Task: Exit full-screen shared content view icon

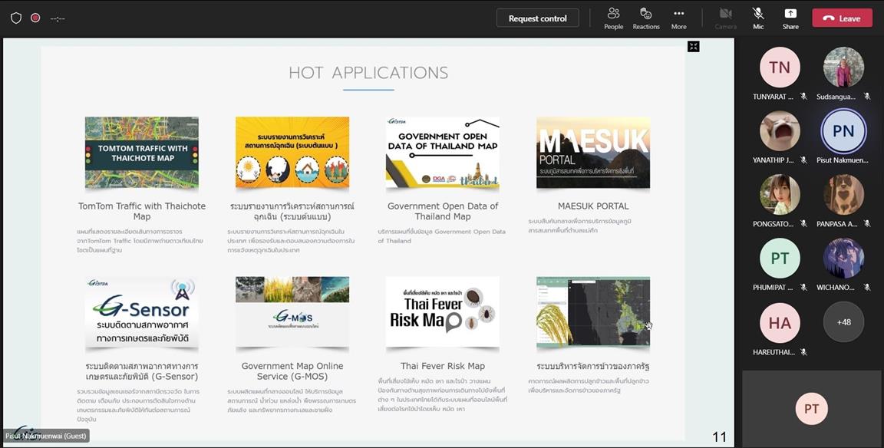Action: pos(694,46)
